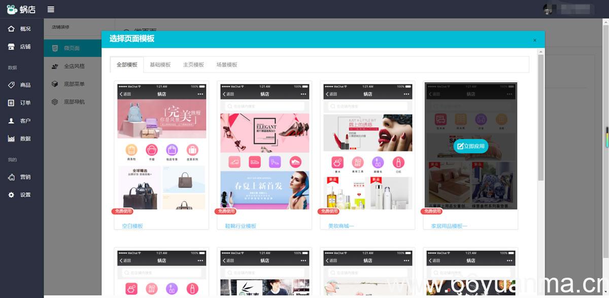The image size is (609, 298).
Task: Click the 美妆商城一 title link
Action: pyautogui.click(x=341, y=226)
